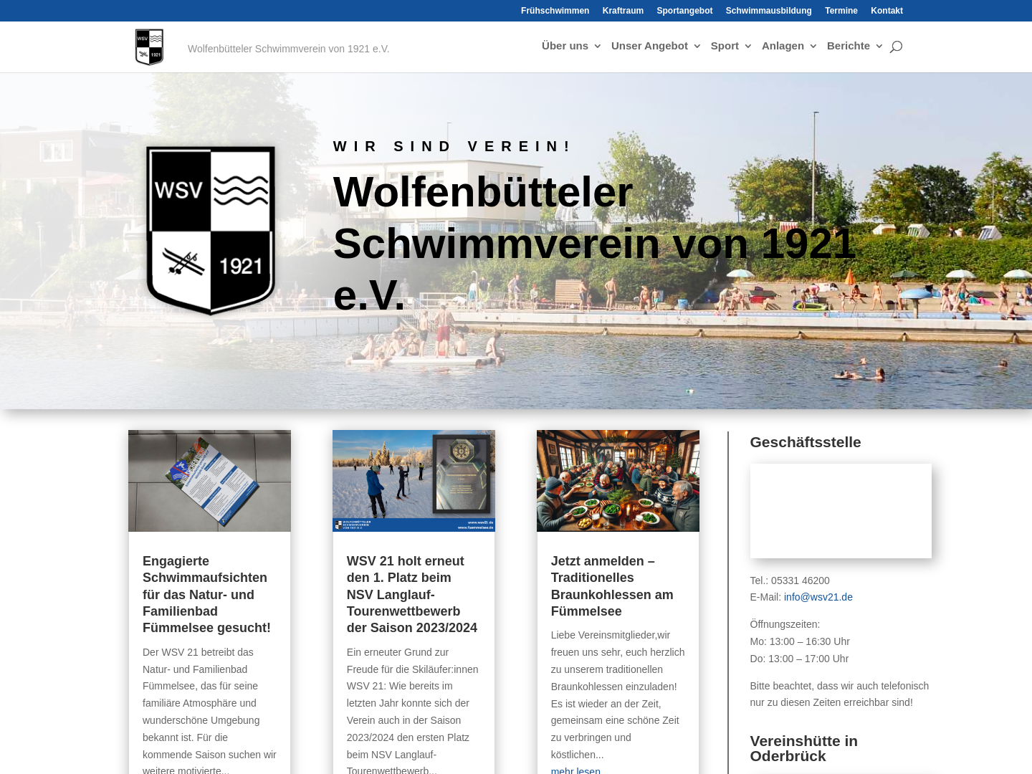
Task: Open the flyer thumbnail for Schwimmaufsichten article
Action: point(209,481)
